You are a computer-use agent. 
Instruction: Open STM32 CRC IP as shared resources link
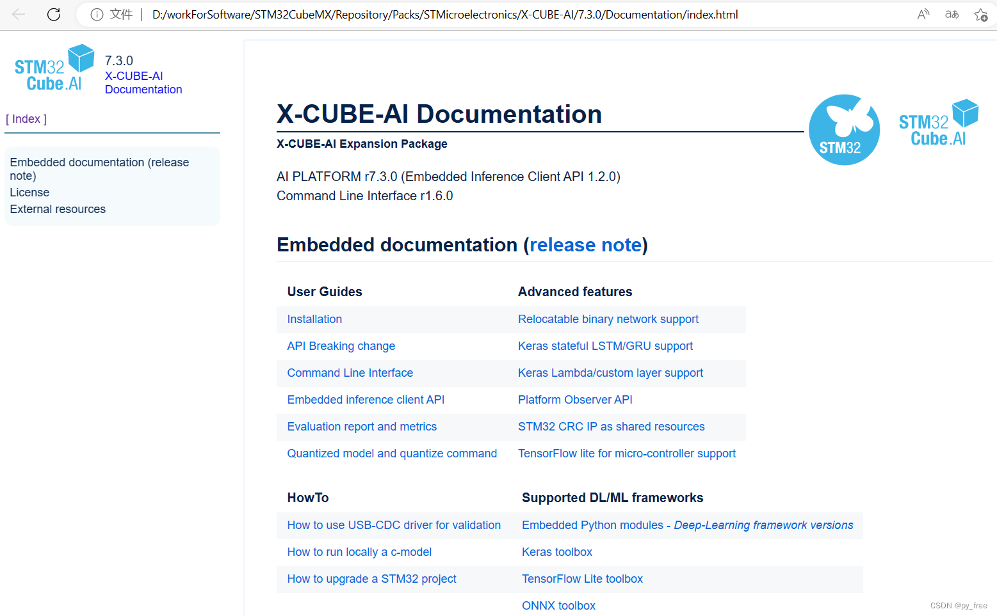[612, 427]
